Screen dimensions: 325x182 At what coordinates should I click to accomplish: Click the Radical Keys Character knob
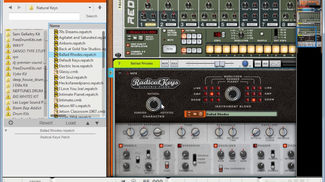[154, 105]
